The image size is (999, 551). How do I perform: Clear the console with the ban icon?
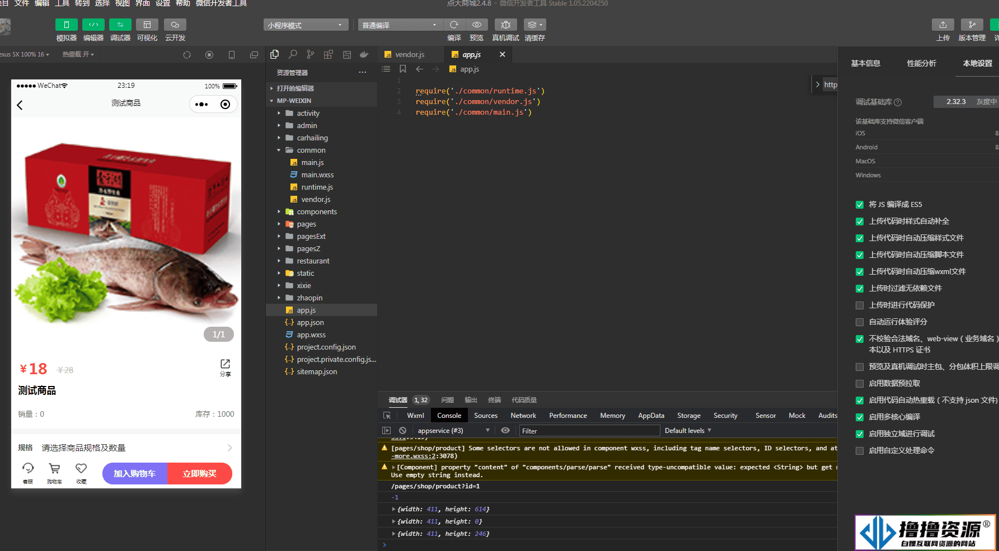pyautogui.click(x=402, y=431)
